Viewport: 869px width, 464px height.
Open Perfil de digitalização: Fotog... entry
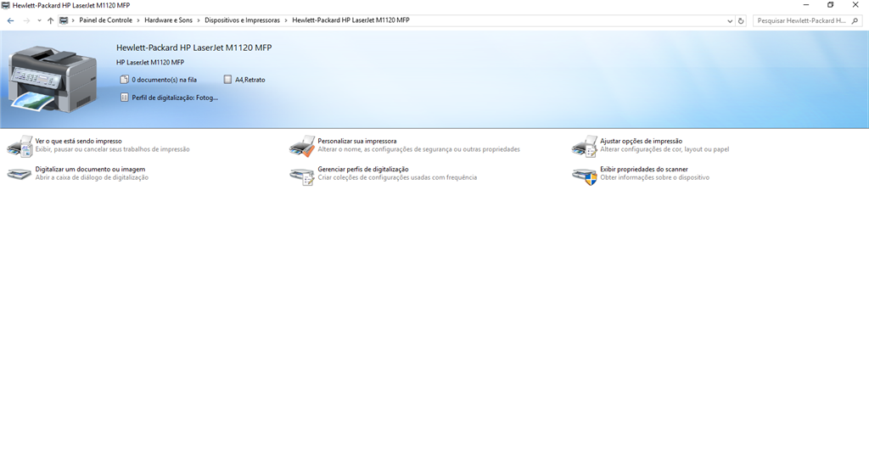175,98
